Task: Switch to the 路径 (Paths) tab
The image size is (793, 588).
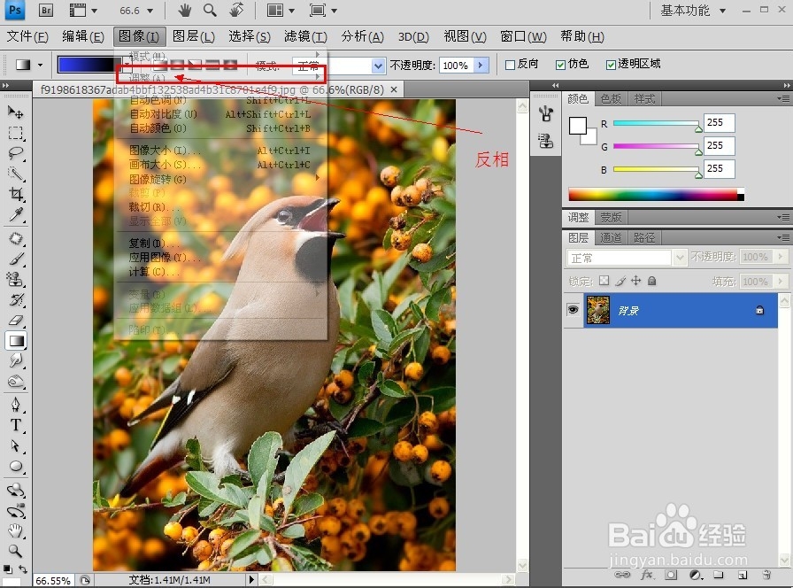Action: click(643, 237)
